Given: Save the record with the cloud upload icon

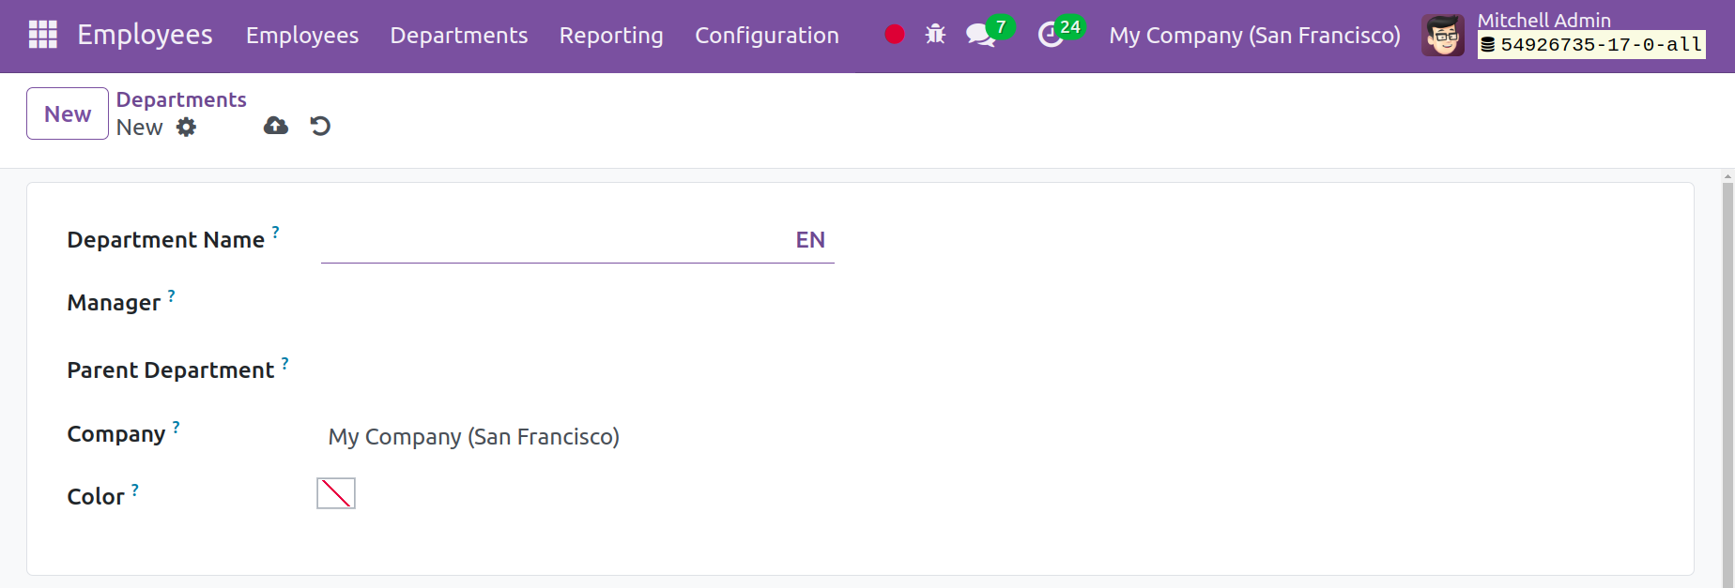Looking at the screenshot, I should pyautogui.click(x=276, y=126).
